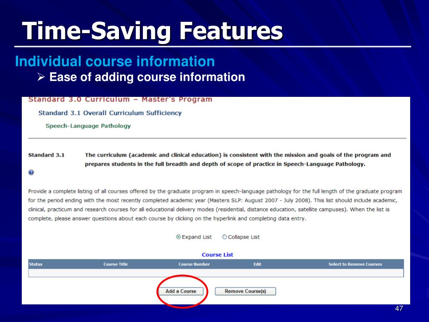The image size is (429, 322).
Task: Click the Speech-Language Pathology heading
Action: pos(88,126)
